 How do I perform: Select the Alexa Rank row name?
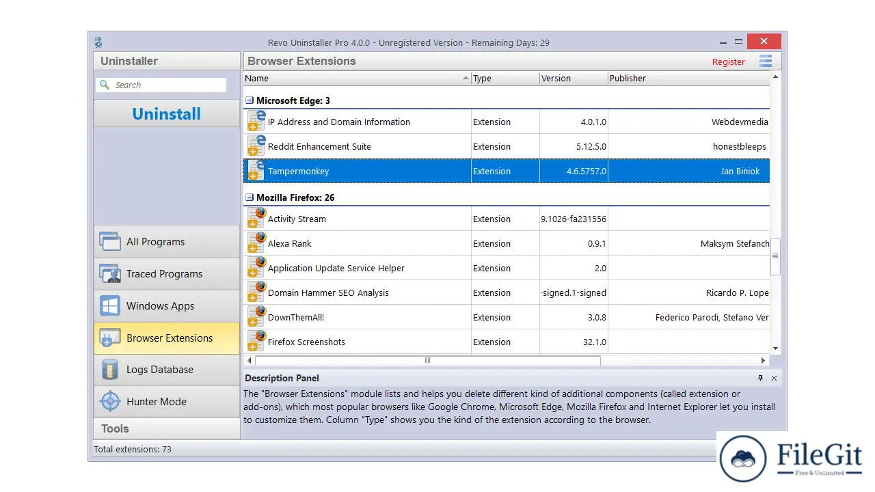[290, 243]
